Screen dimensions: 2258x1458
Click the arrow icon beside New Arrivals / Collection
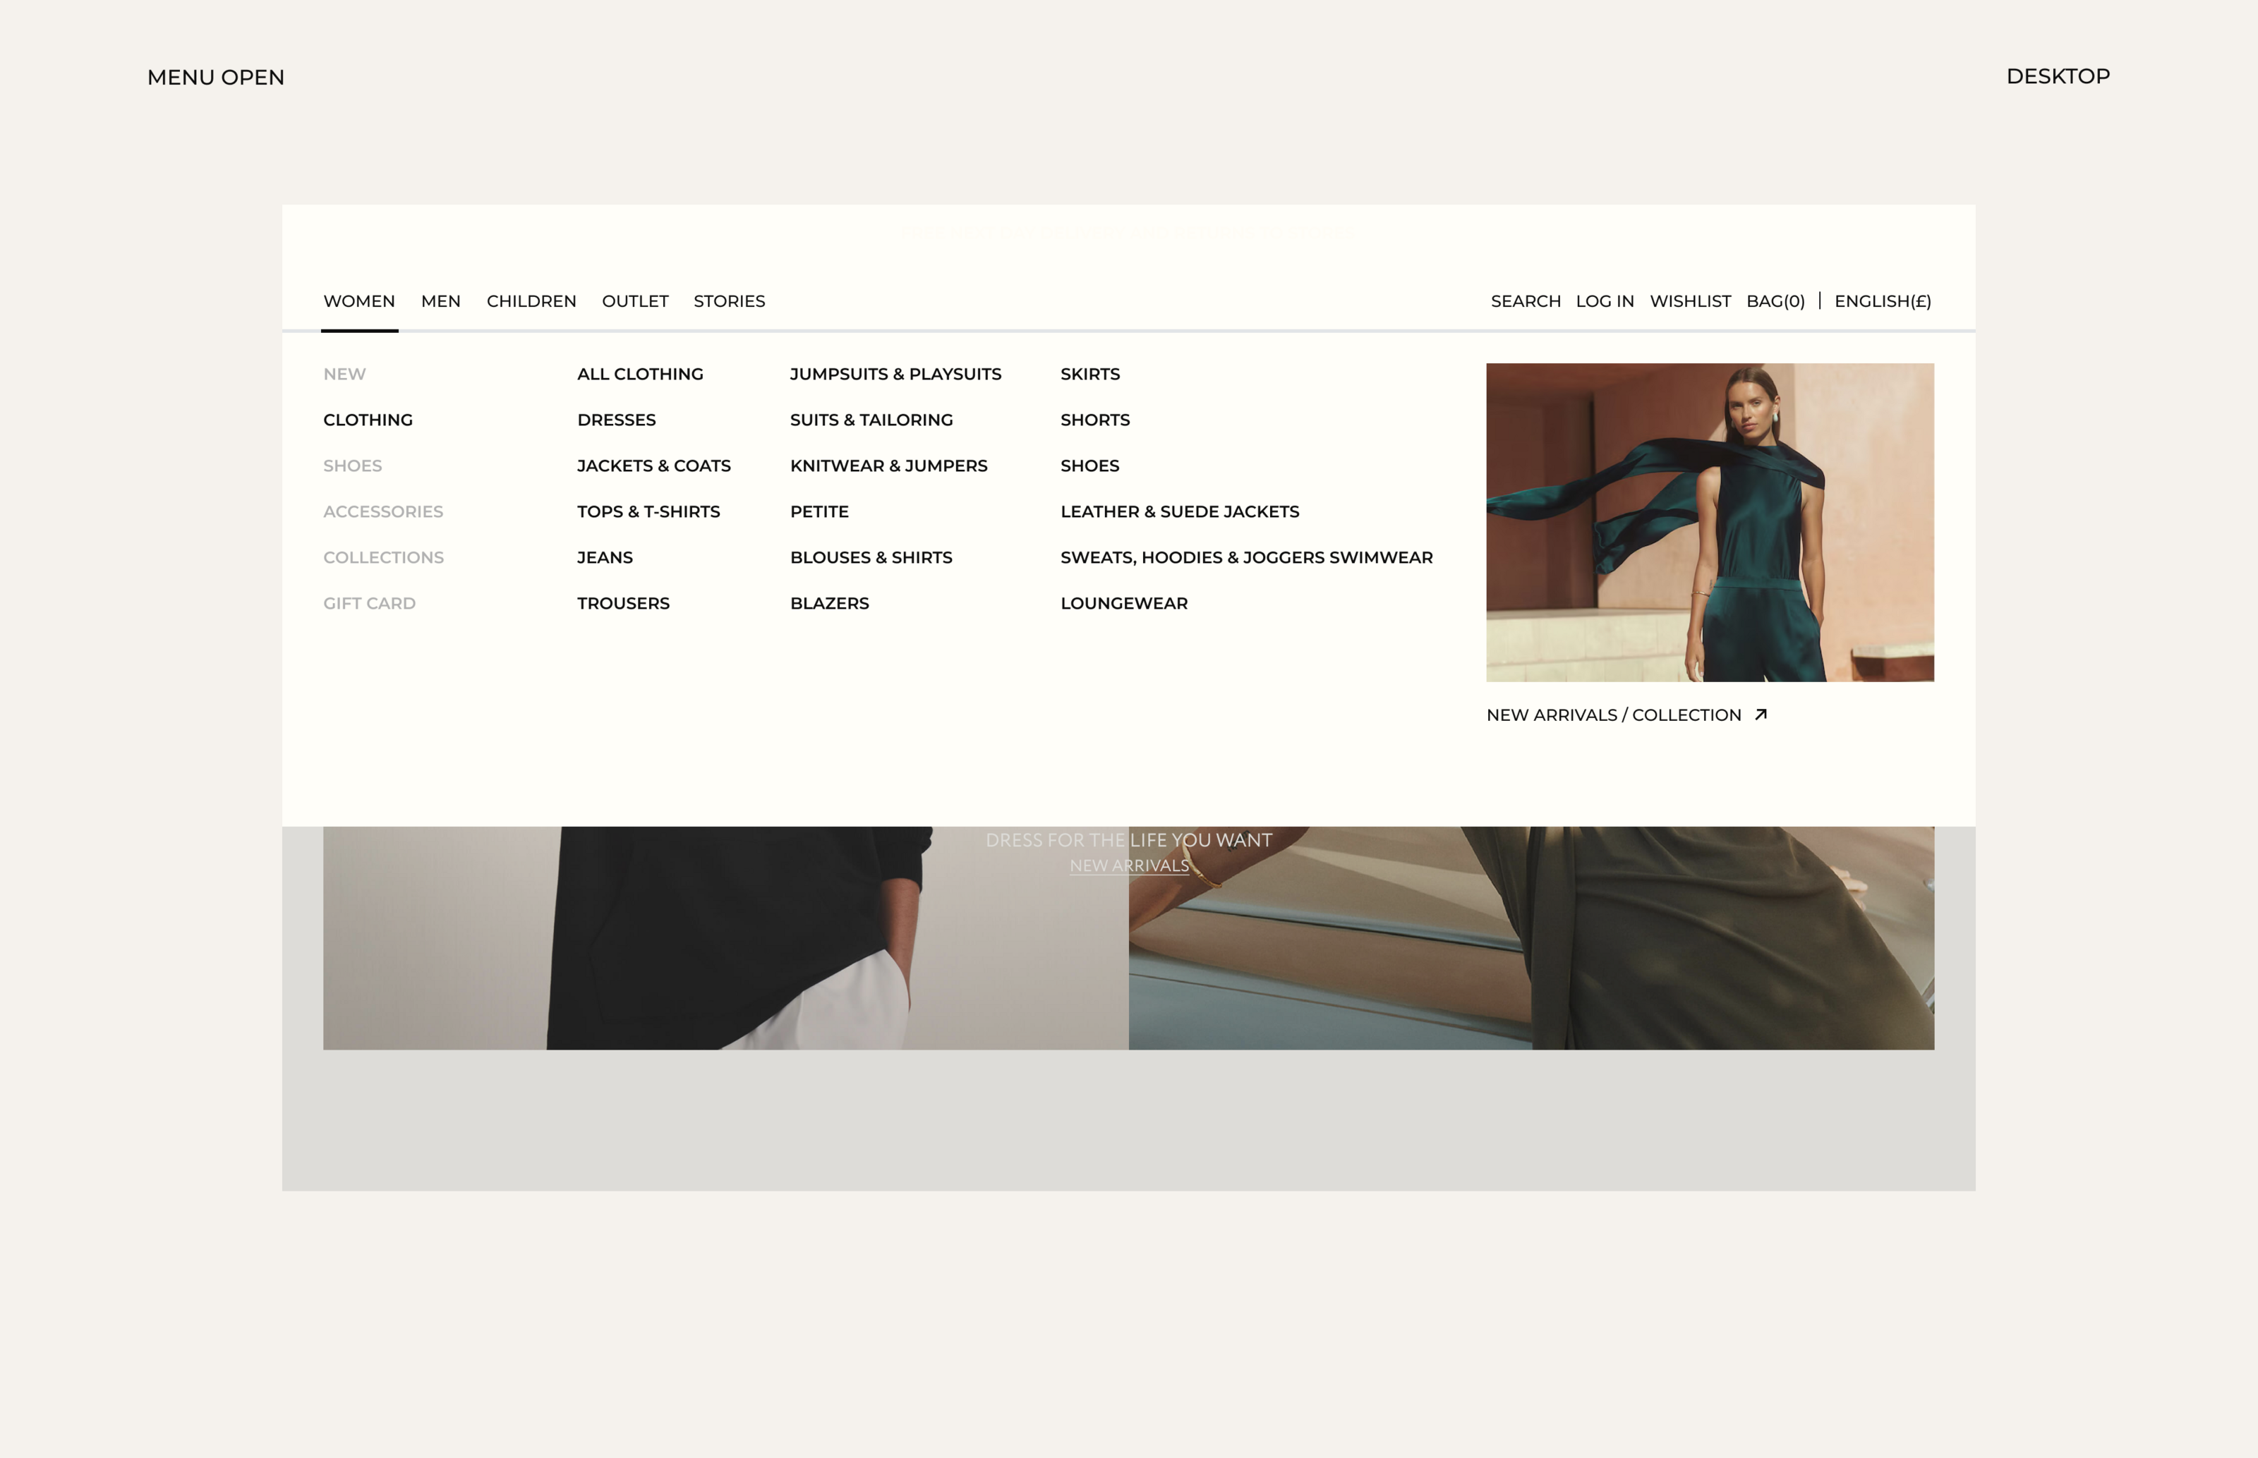[x=1761, y=715]
